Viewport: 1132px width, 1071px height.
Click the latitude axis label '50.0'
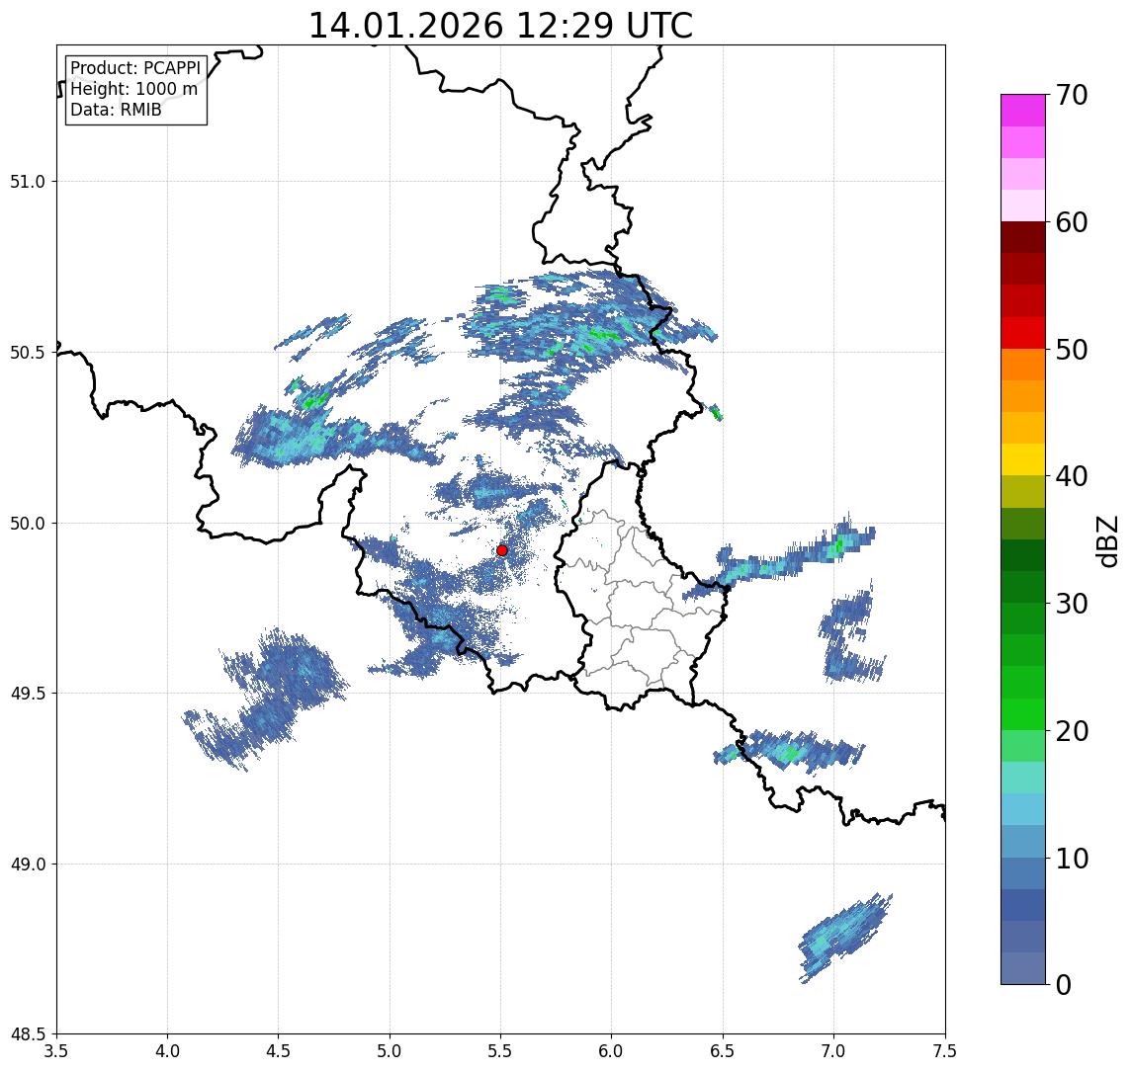tap(28, 524)
